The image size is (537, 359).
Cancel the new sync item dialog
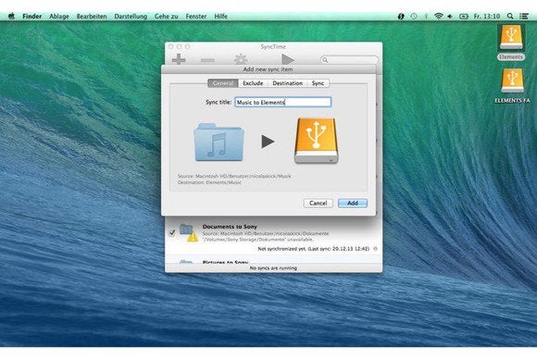[x=318, y=203]
